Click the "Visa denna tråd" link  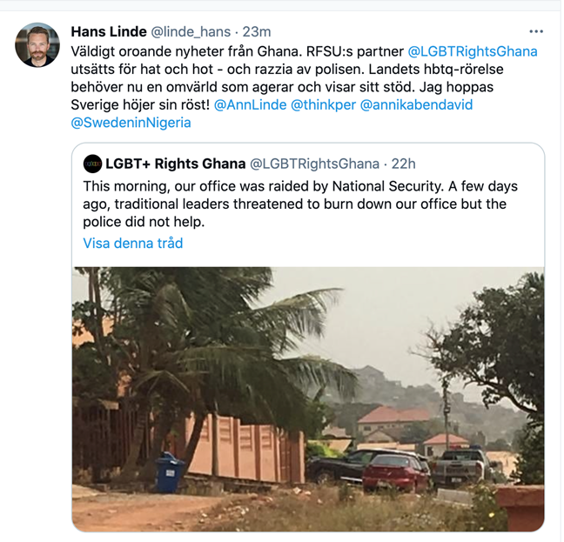(x=132, y=243)
